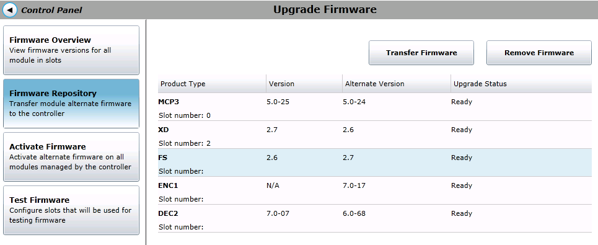Click the DEC2 Ready status cell
The height and width of the screenshot is (245, 598).
click(462, 213)
